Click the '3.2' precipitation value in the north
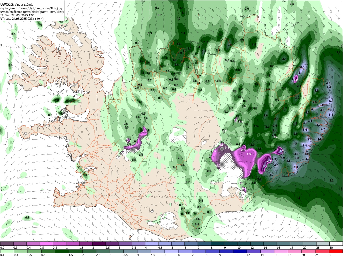343x257 pixels. [204, 51]
